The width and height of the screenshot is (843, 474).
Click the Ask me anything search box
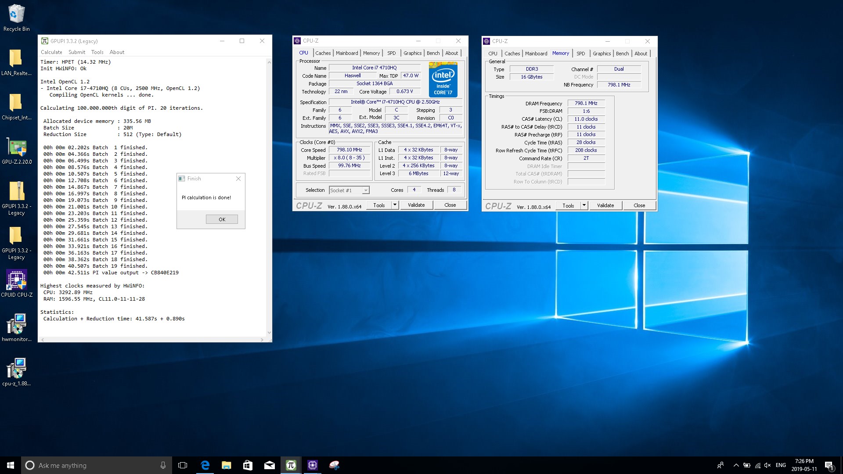click(96, 465)
